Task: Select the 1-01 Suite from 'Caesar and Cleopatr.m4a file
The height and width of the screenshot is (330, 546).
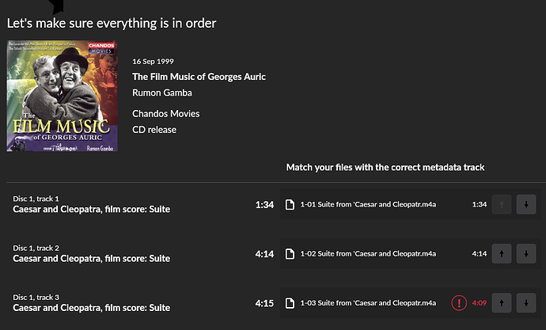Action: tap(369, 204)
